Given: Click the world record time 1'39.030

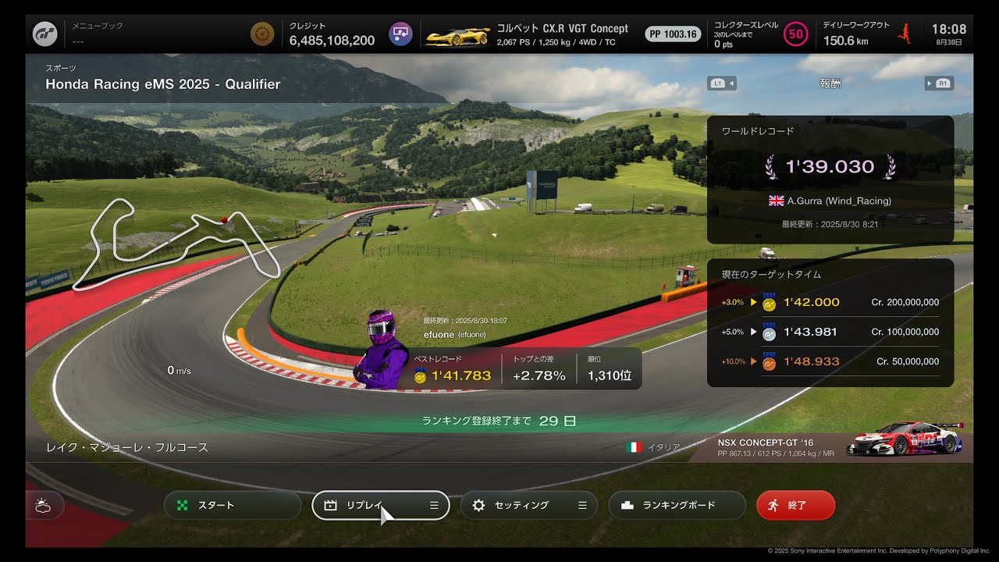Looking at the screenshot, I should 830,166.
